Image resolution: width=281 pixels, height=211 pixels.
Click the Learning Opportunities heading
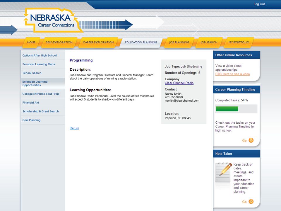(90, 90)
